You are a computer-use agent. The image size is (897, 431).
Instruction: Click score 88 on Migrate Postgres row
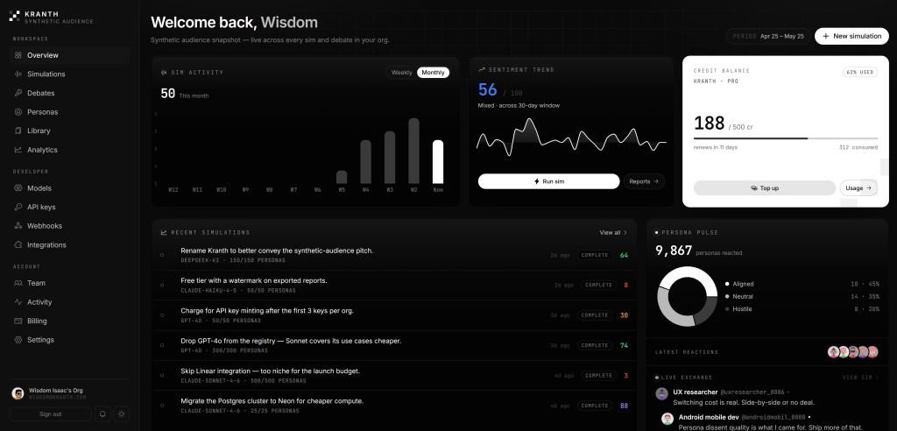tap(624, 406)
